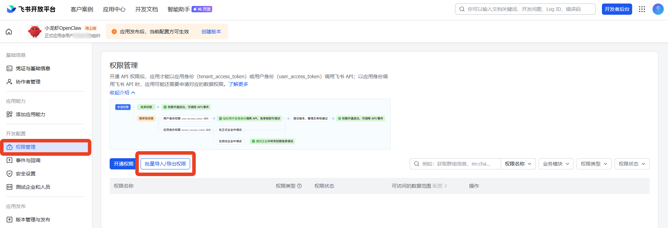Expand the 权限状态 filter dropdown

coord(632,164)
